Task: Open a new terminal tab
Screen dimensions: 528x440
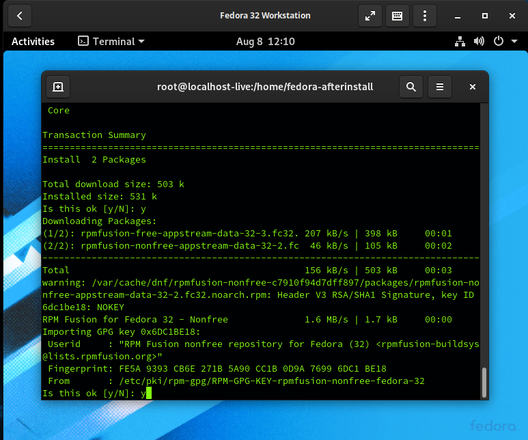Action: [58, 87]
